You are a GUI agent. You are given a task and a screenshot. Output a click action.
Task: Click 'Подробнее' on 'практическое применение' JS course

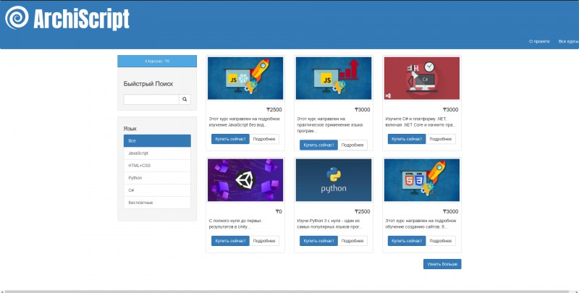coord(352,145)
